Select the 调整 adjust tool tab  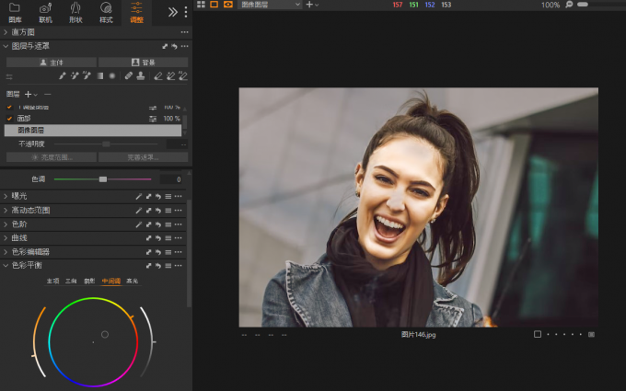[136, 12]
